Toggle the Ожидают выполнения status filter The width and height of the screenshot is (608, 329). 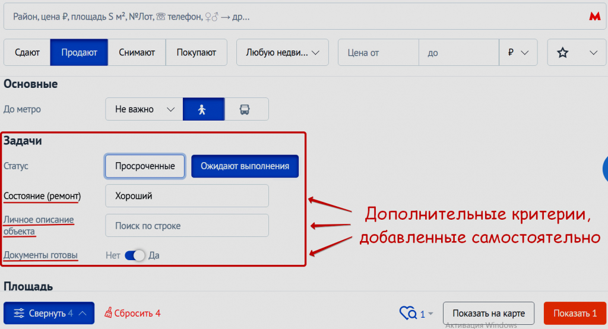(245, 166)
